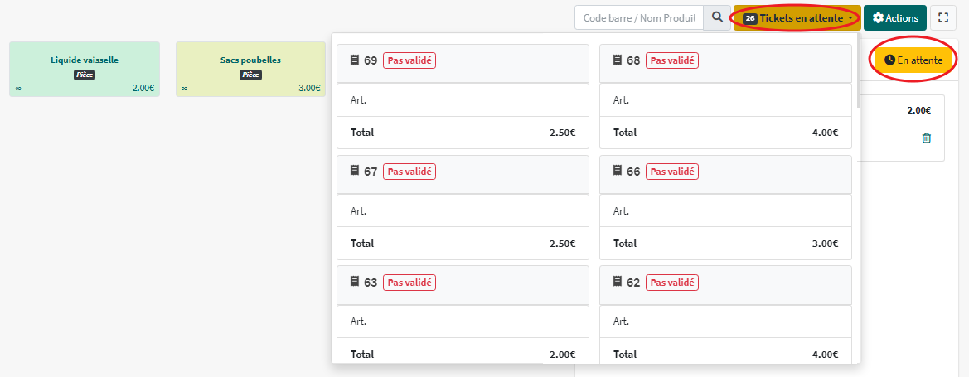Click the receipt icon of ticket 69
Screen dimensions: 969x377
[x=355, y=60]
